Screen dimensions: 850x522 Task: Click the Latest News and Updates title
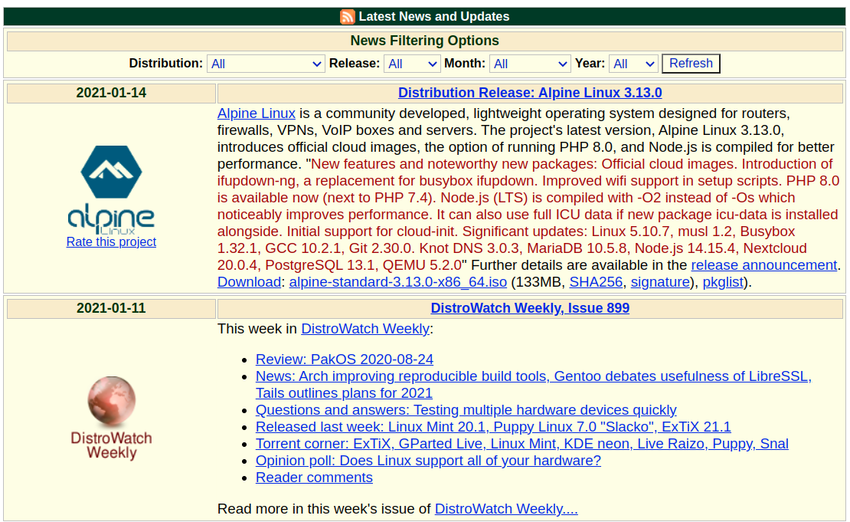pyautogui.click(x=433, y=17)
